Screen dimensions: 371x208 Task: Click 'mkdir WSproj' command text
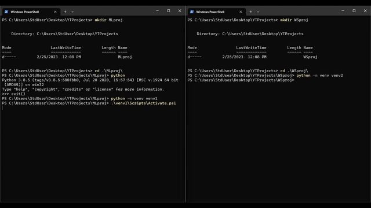tap(294, 20)
